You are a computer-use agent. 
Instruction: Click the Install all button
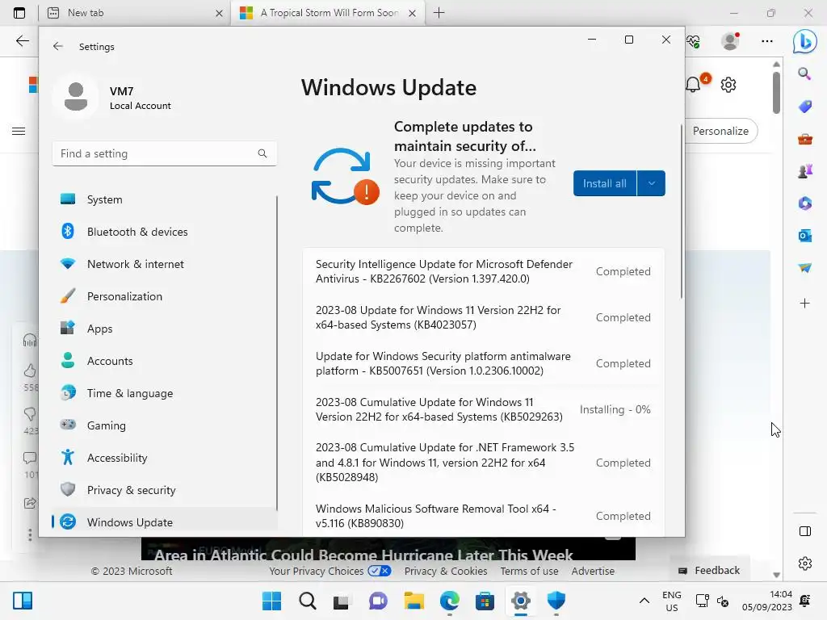coord(604,183)
